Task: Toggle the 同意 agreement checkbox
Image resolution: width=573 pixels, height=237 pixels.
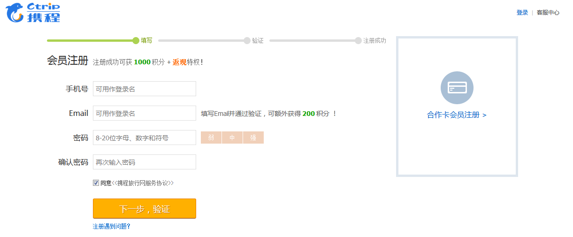Action: (x=96, y=183)
